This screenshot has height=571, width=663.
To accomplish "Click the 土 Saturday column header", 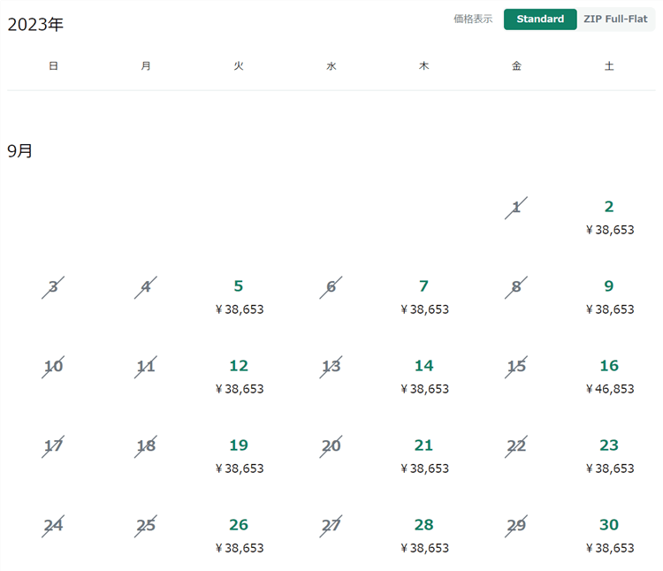I will (609, 66).
